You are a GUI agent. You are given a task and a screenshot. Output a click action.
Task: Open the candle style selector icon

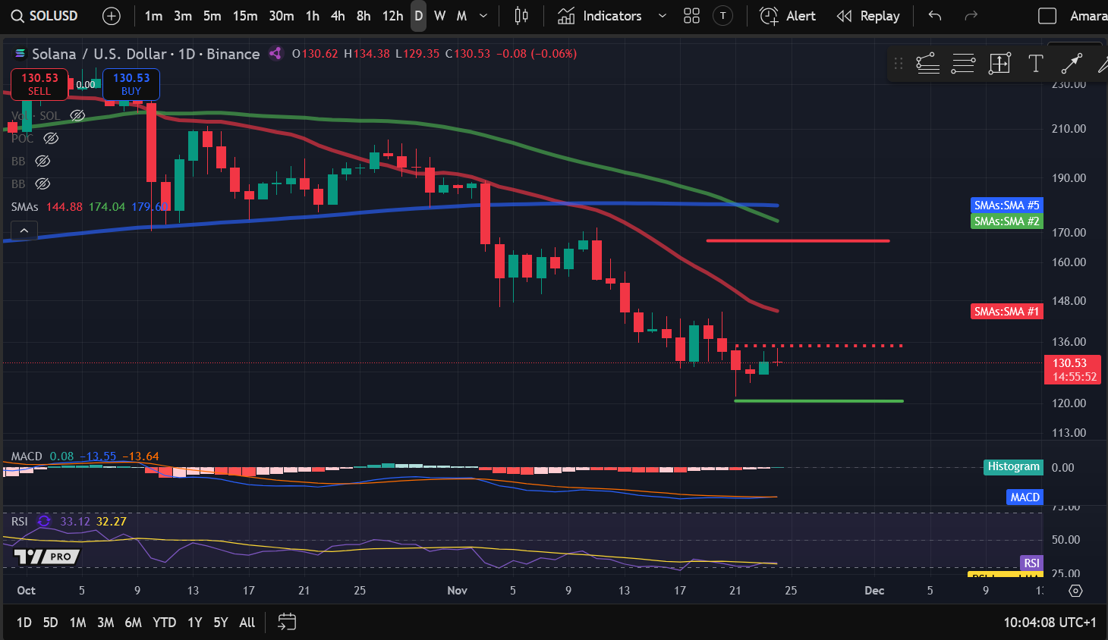coord(521,15)
